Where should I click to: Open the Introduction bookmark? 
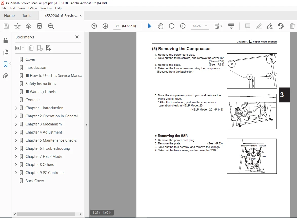[36, 68]
